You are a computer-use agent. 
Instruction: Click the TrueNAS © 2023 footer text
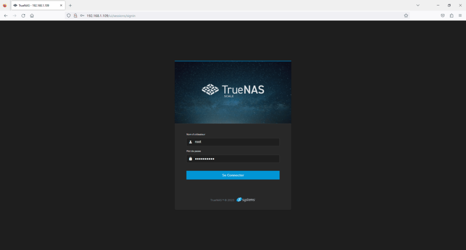[222, 200]
